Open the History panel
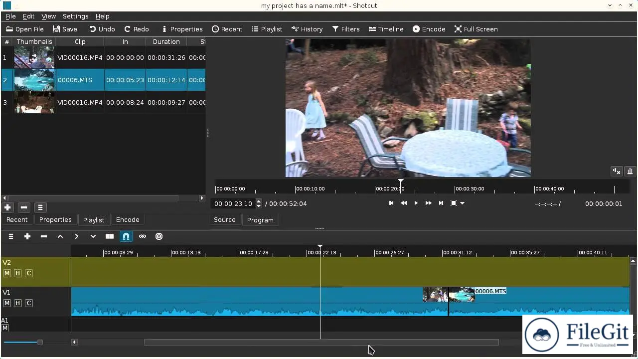Screen dimensions: 638x359 coord(307,29)
